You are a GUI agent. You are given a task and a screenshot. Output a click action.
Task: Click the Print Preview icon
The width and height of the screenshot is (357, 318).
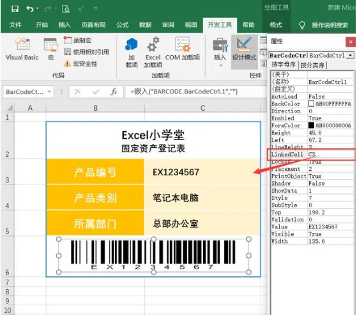click(x=66, y=9)
